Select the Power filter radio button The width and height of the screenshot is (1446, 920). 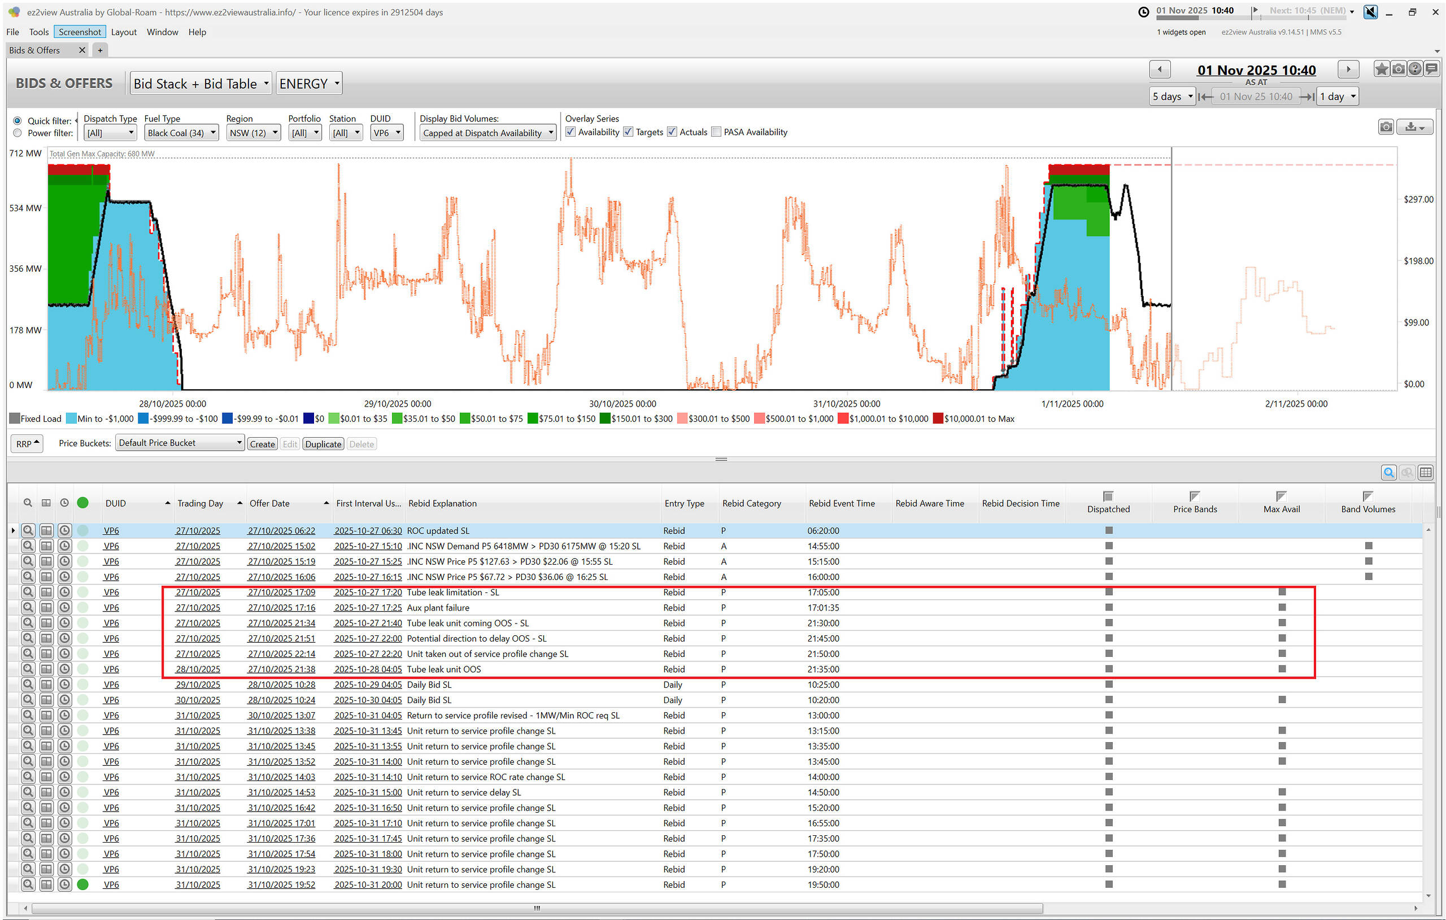[18, 133]
